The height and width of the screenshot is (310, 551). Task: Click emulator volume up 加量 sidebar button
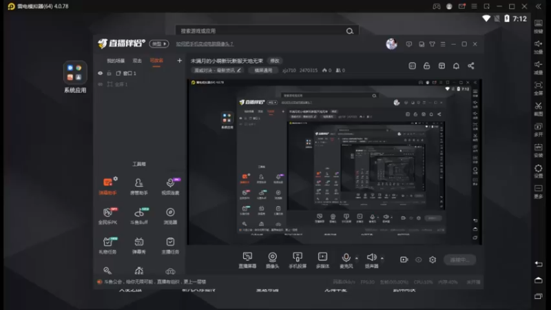(x=539, y=47)
